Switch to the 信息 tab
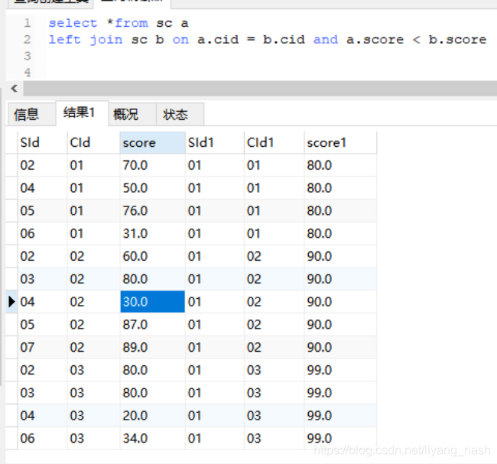The width and height of the screenshot is (497, 464). pyautogui.click(x=31, y=115)
